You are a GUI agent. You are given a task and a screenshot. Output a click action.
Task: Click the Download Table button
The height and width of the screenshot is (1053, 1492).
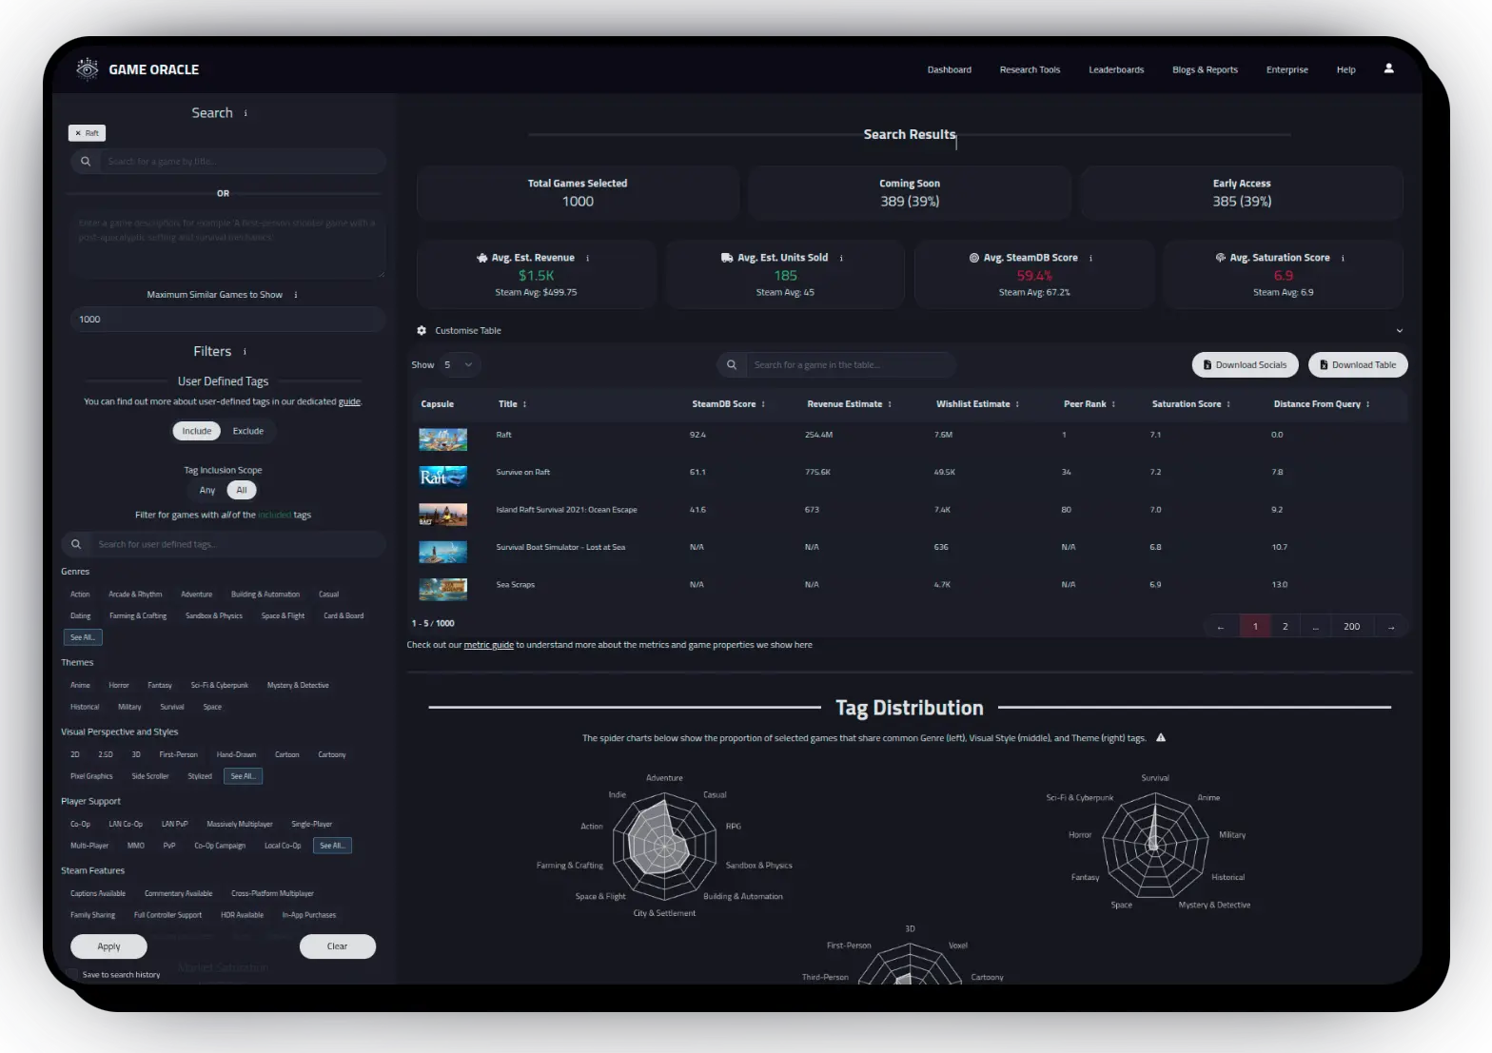click(1358, 365)
